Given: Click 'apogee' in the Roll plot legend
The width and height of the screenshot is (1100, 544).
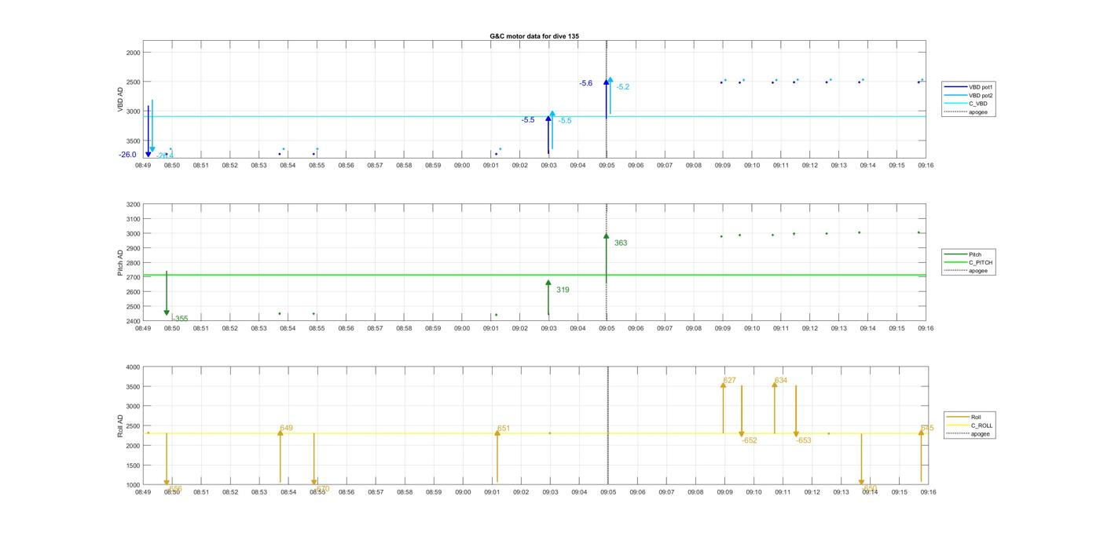Looking at the screenshot, I should [x=981, y=433].
